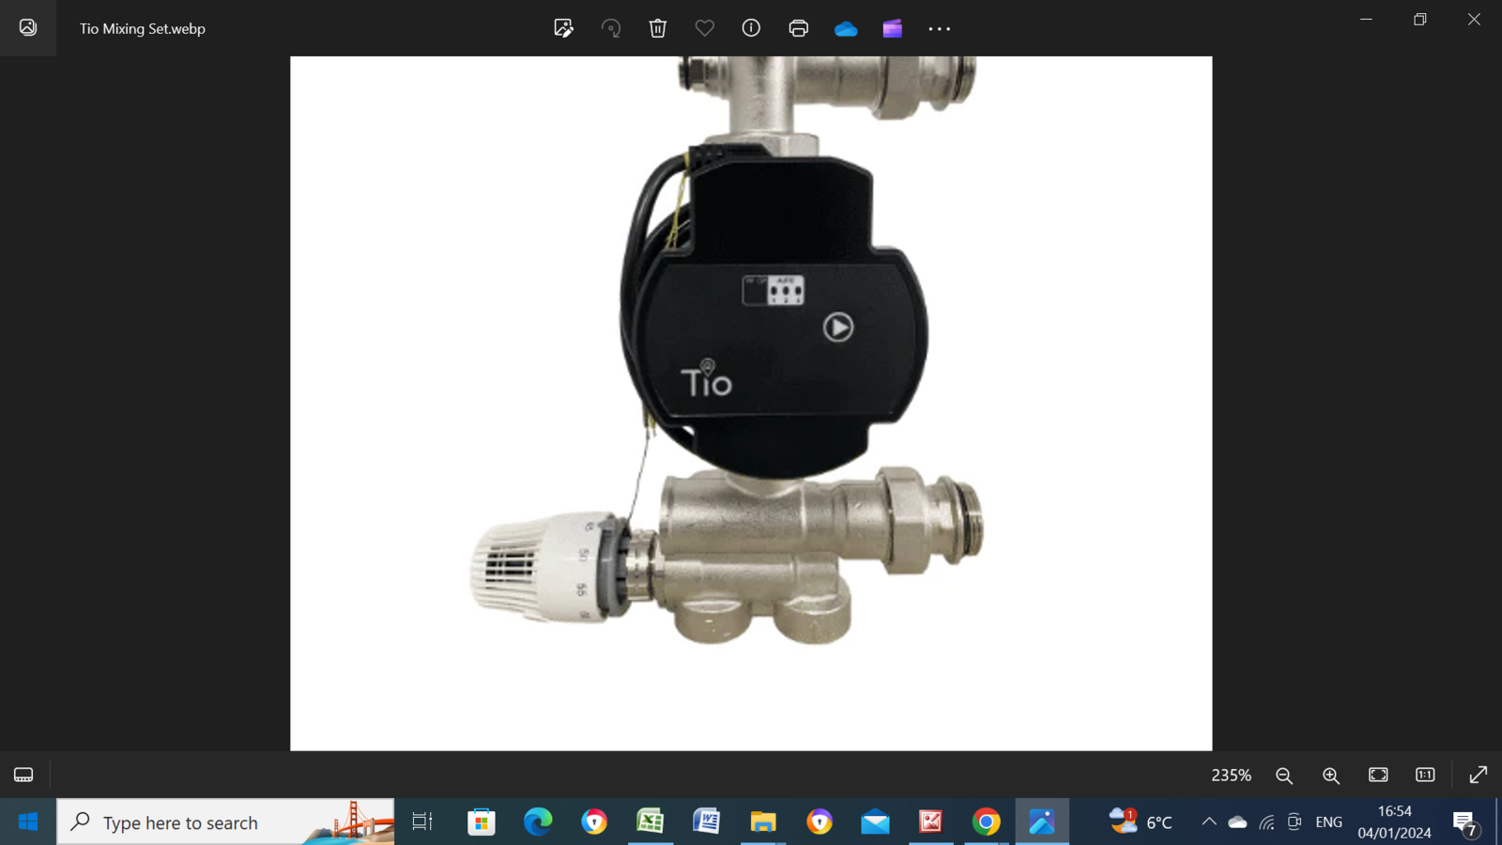This screenshot has height=845, width=1502.
Task: Delete the photo with the trash icon
Action: point(658,28)
